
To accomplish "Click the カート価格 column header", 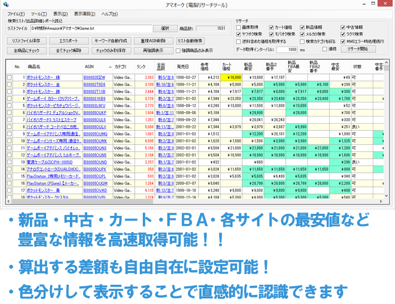I will click(x=231, y=67).
